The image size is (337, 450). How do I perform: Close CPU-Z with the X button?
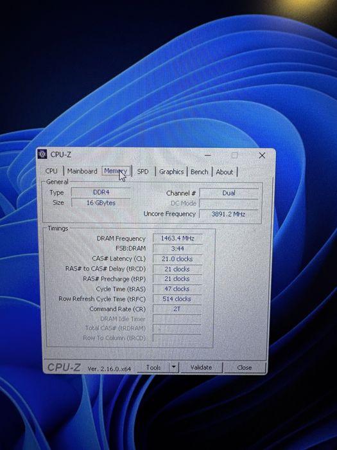262,156
